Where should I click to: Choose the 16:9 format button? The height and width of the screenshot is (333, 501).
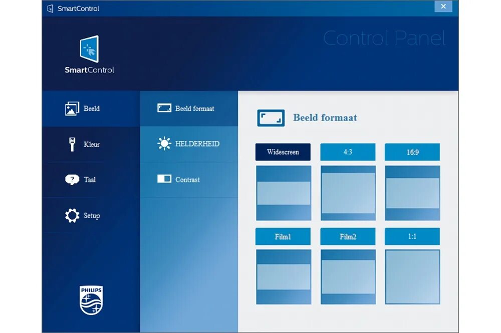(412, 152)
